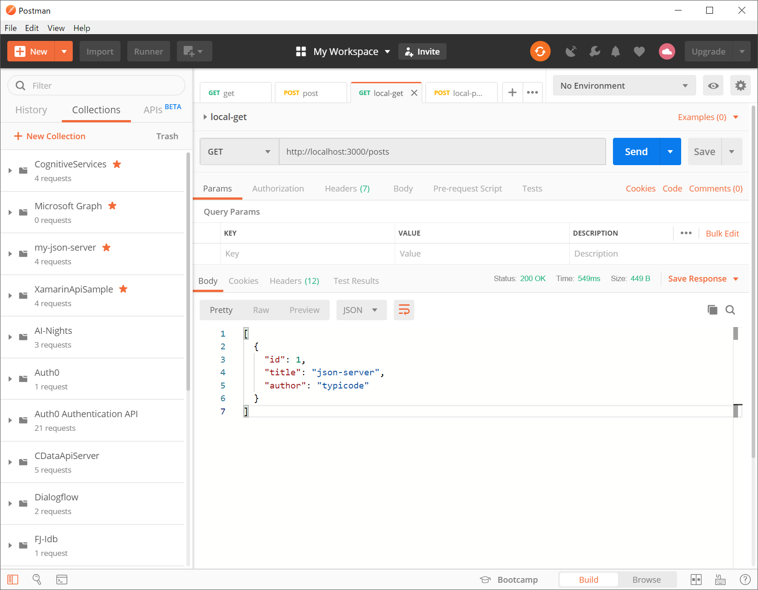758x590 pixels.
Task: Click New Collection link
Action: pyautogui.click(x=50, y=136)
